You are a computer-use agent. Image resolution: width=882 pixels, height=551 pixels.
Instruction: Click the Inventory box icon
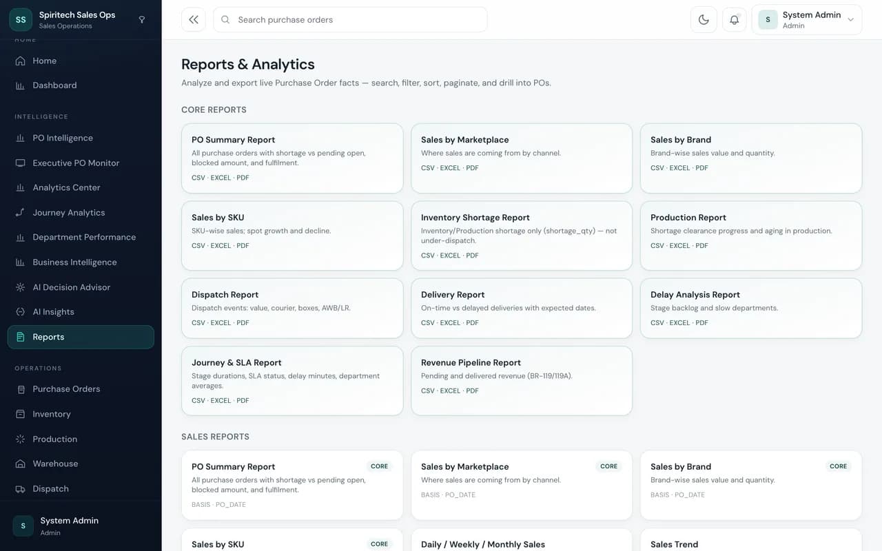[20, 414]
